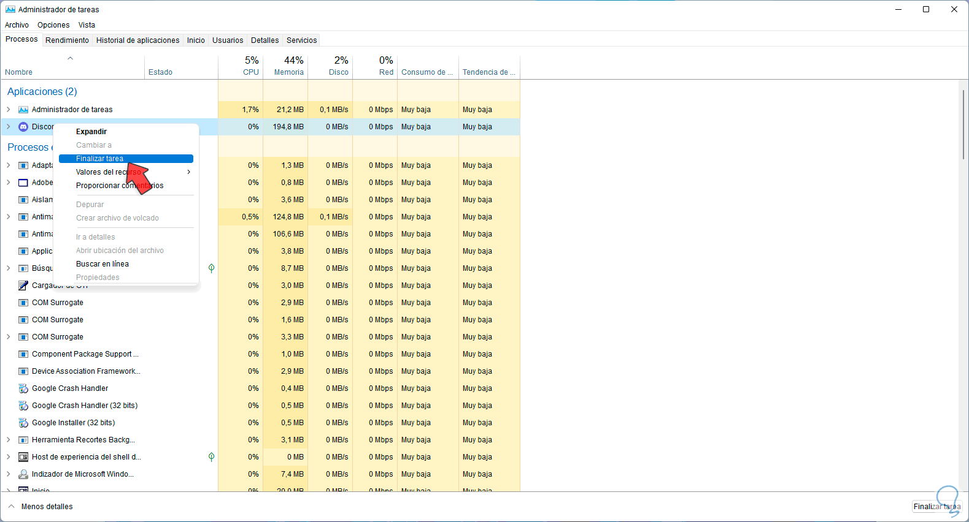The width and height of the screenshot is (969, 522).
Task: Click the Task Manager icon in the title bar
Action: [10, 9]
